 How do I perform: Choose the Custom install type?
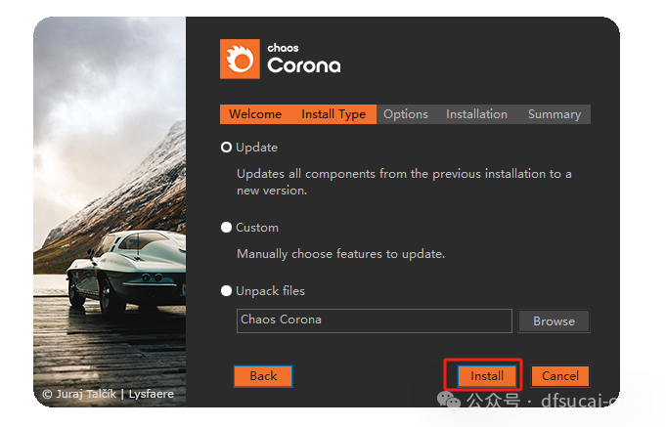[x=226, y=227]
